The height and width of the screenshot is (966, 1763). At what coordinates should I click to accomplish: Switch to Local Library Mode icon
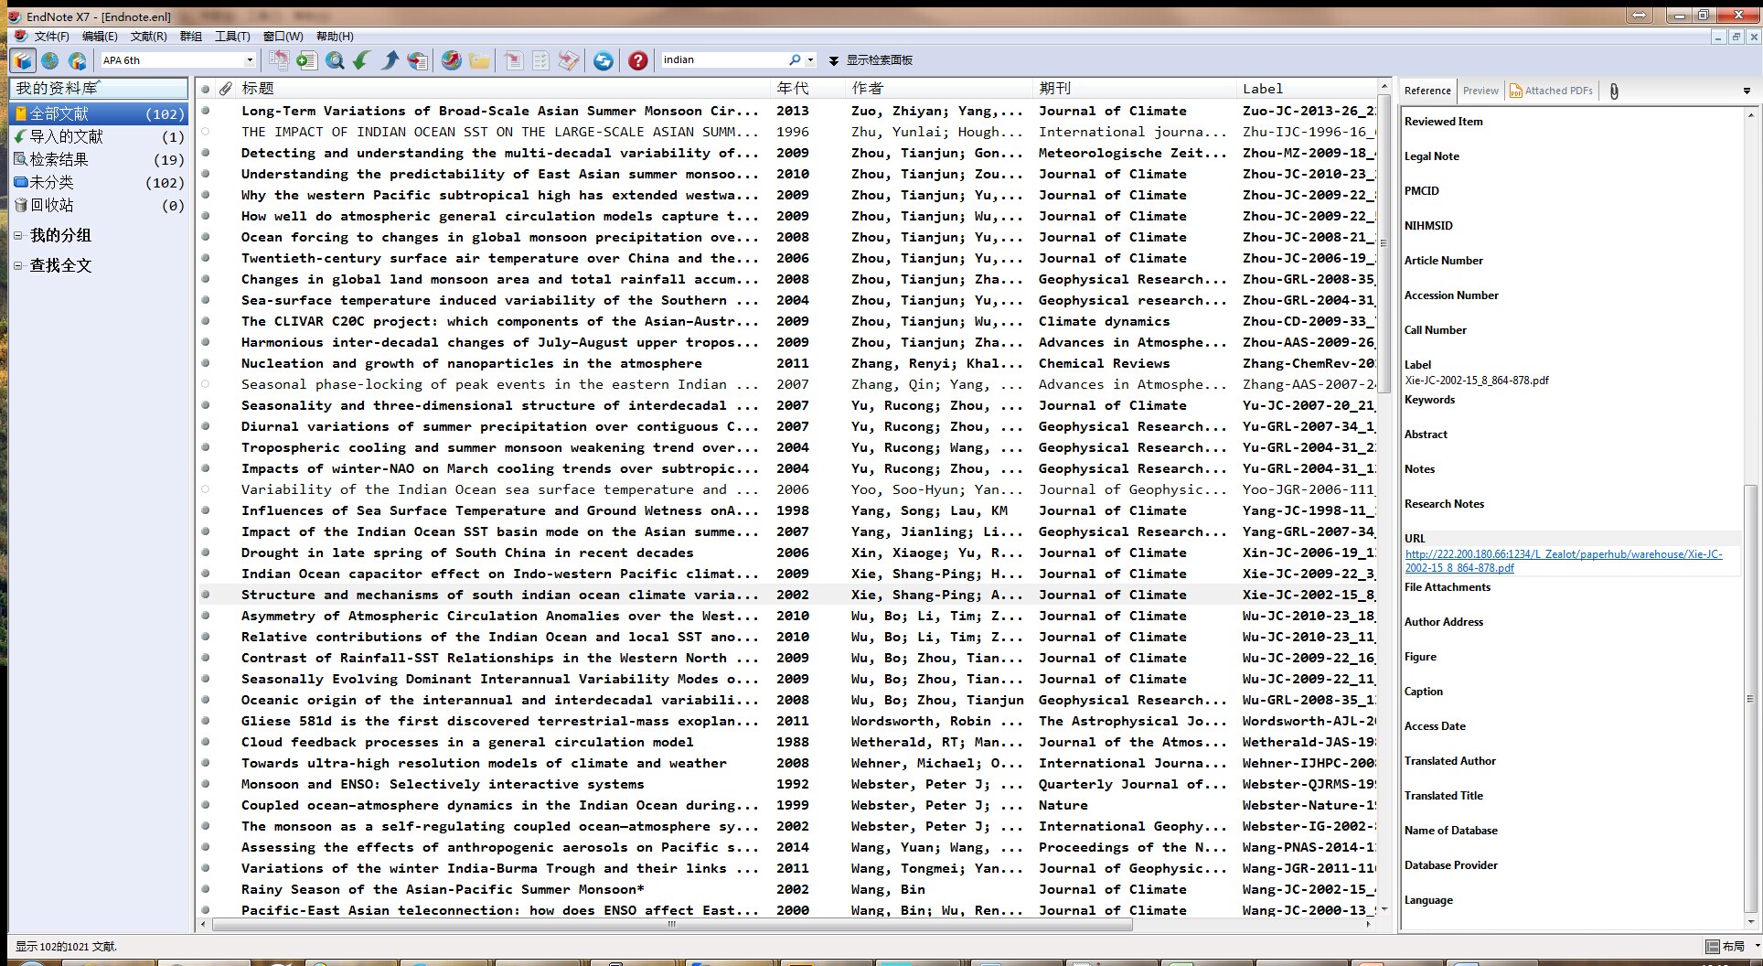coord(23,60)
